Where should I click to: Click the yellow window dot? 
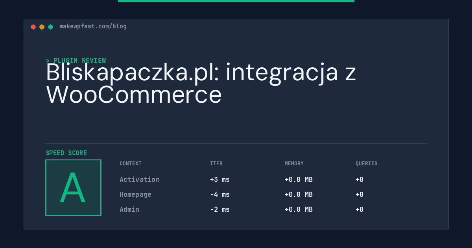tap(42, 27)
